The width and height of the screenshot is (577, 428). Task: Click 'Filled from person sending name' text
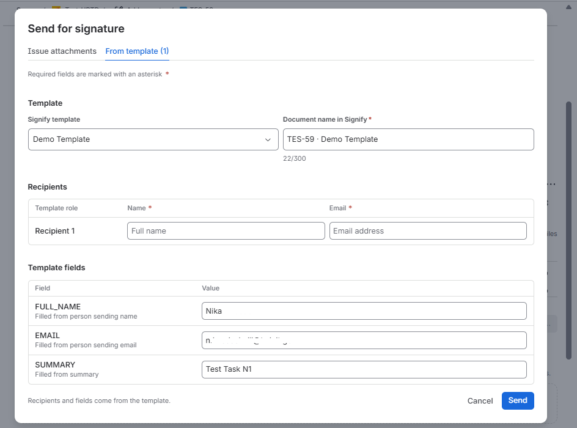point(86,317)
